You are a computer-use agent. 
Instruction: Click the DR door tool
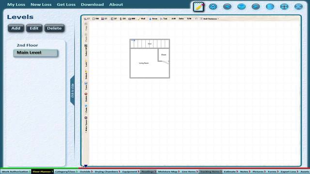[123, 19]
